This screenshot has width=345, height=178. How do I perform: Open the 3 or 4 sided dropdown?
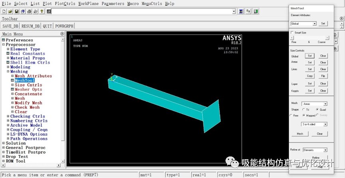tap(325, 125)
